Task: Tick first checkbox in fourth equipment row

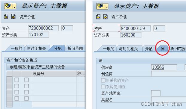Action: click(17, 99)
